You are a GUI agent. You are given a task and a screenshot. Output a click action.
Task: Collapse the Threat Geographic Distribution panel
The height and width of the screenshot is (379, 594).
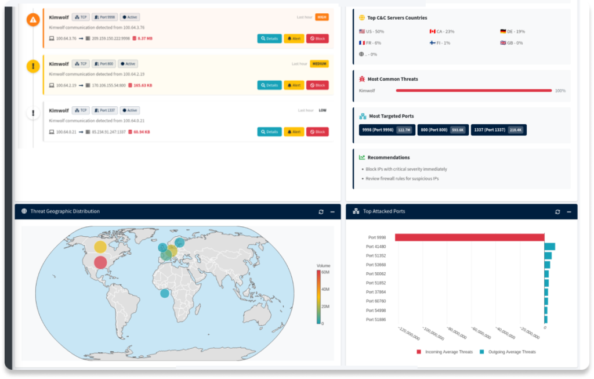tap(332, 212)
